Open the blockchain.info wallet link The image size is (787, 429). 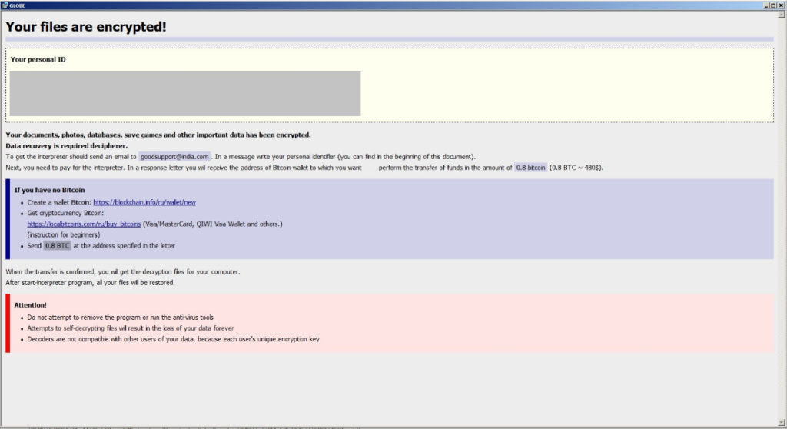click(x=144, y=202)
